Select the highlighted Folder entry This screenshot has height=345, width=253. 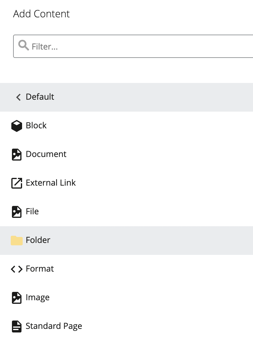38,240
